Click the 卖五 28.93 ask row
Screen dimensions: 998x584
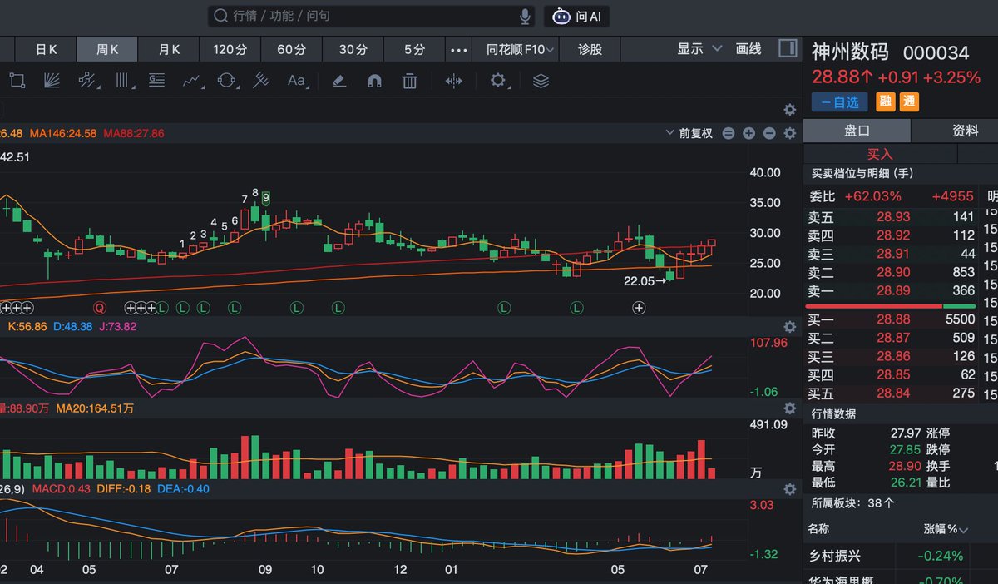[x=892, y=217]
